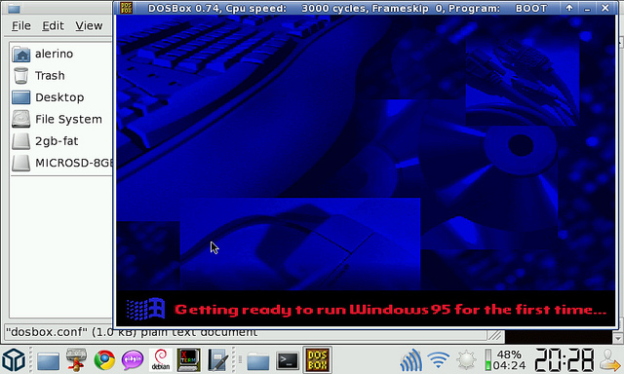Click the DOSBox roll-up arrow title button
Screen dimensions: 624x374
click(x=569, y=8)
